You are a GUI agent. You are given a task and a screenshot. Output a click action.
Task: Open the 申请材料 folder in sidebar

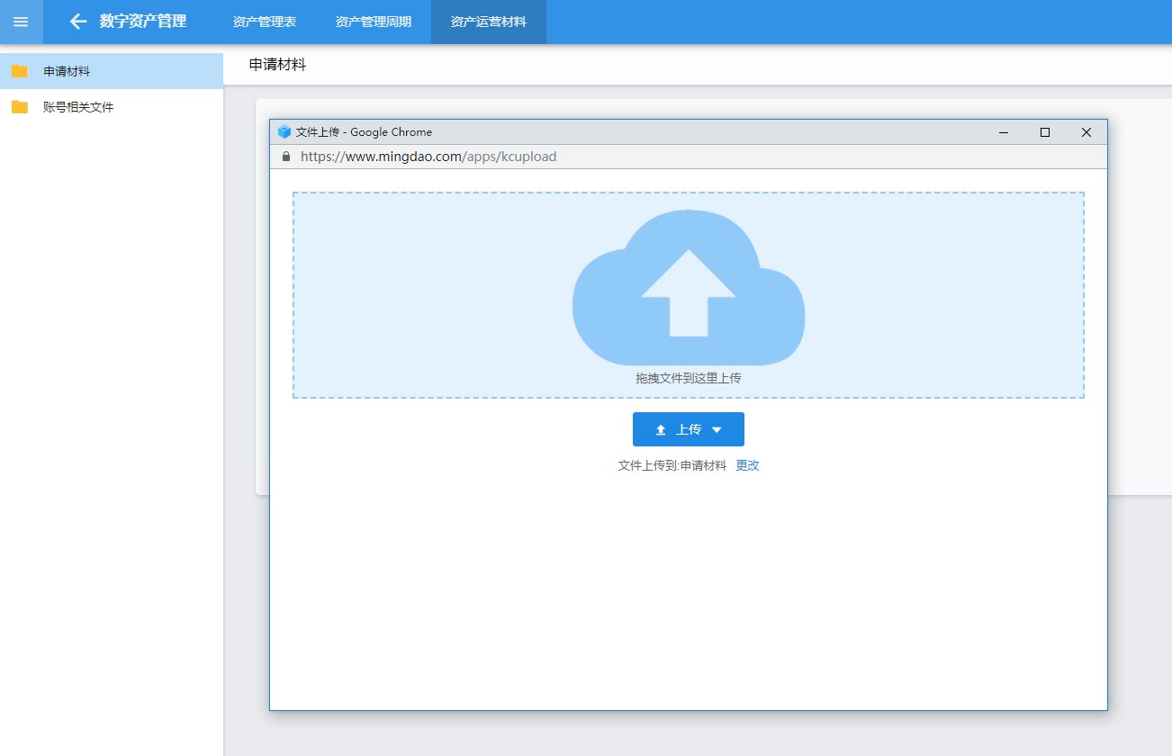tap(112, 71)
